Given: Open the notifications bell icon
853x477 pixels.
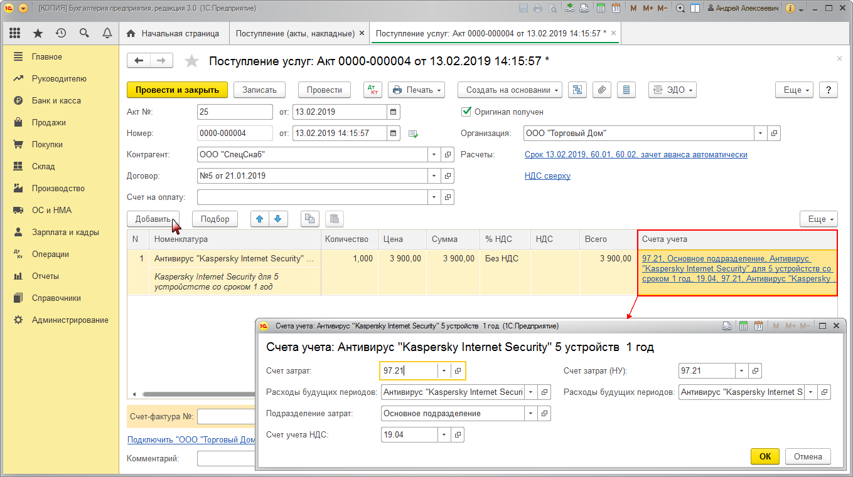Looking at the screenshot, I should coord(107,33).
